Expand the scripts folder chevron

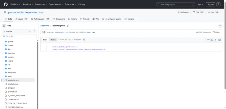[x=3, y=61]
